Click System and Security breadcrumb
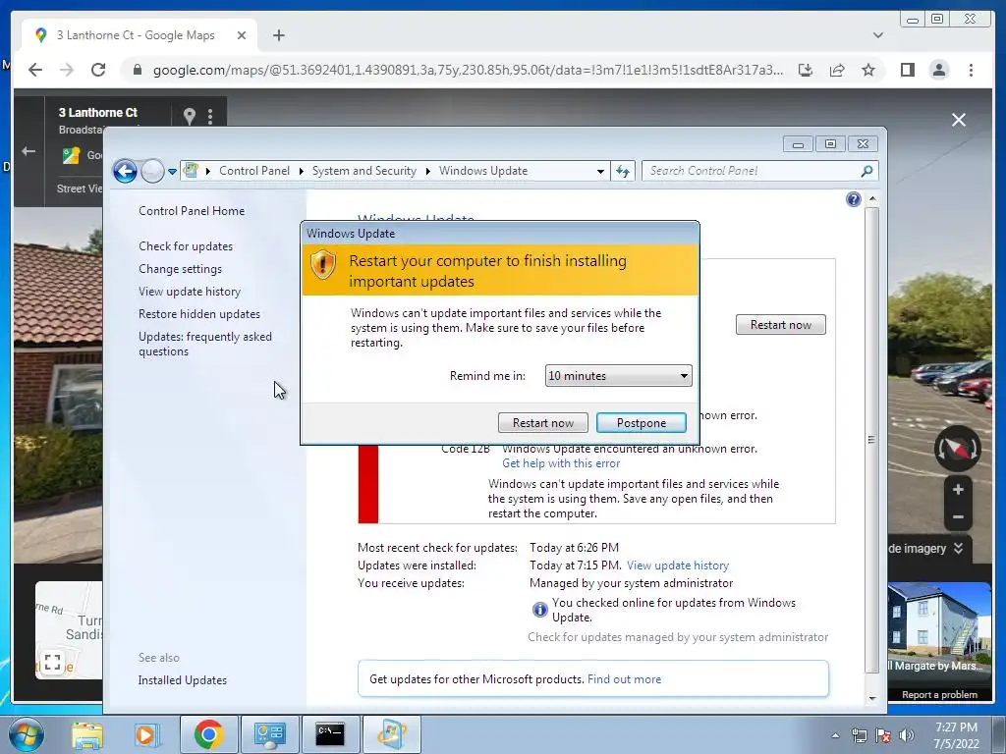The image size is (1006, 754). tap(363, 171)
